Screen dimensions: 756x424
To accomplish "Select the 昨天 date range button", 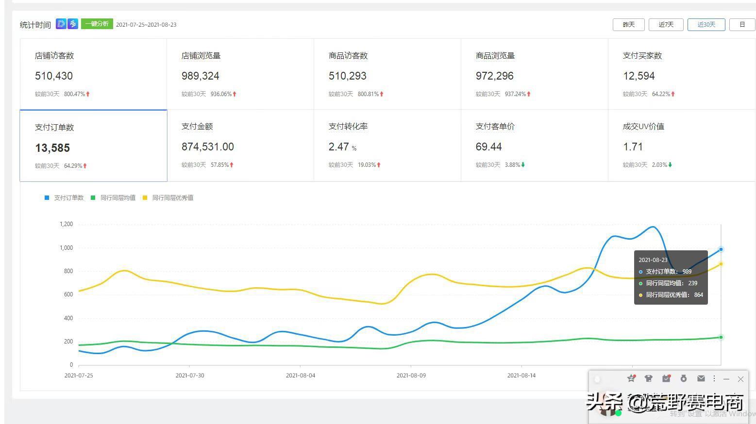I will pyautogui.click(x=629, y=25).
